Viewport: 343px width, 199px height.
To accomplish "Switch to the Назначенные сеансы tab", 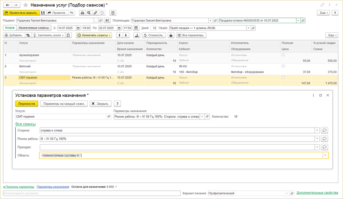I will (x=34, y=28).
